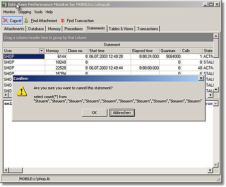
Task: Switch to the Database tab
Action: 36,29
